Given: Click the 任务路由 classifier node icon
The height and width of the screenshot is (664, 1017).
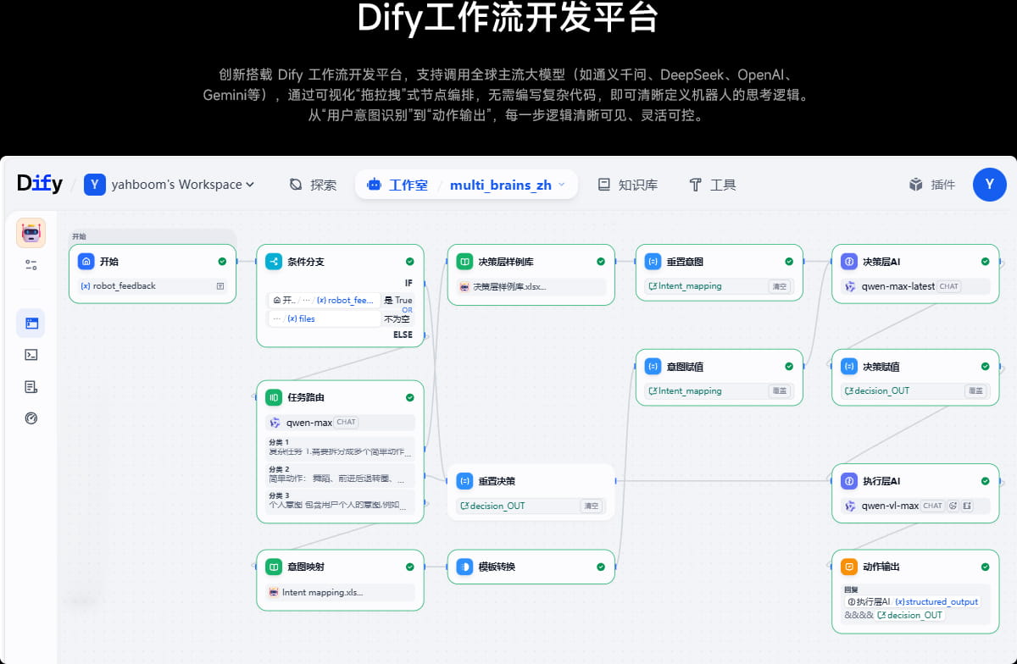Looking at the screenshot, I should point(274,397).
